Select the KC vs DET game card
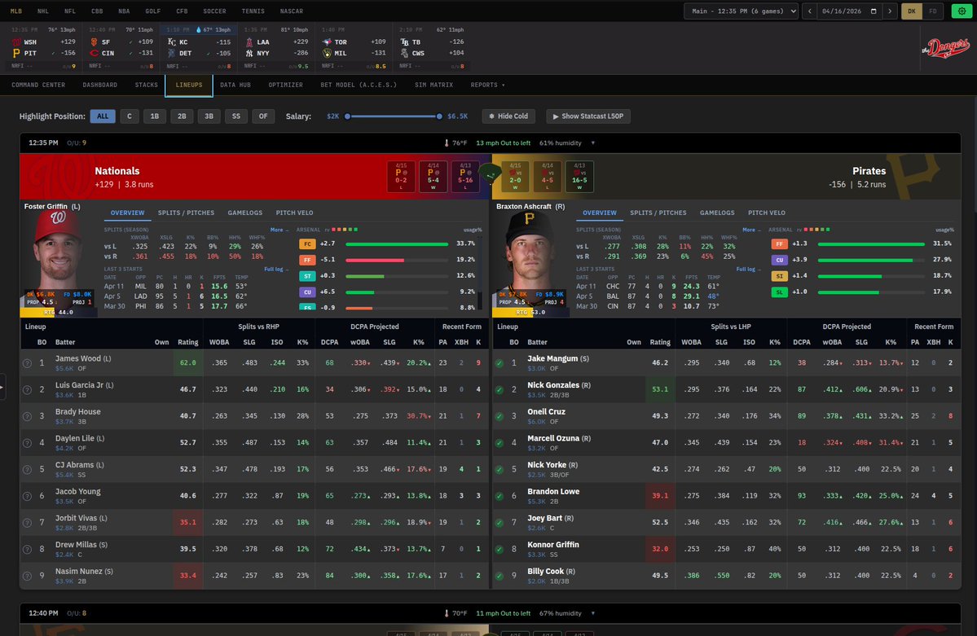Image resolution: width=977 pixels, height=636 pixels. 198,48
